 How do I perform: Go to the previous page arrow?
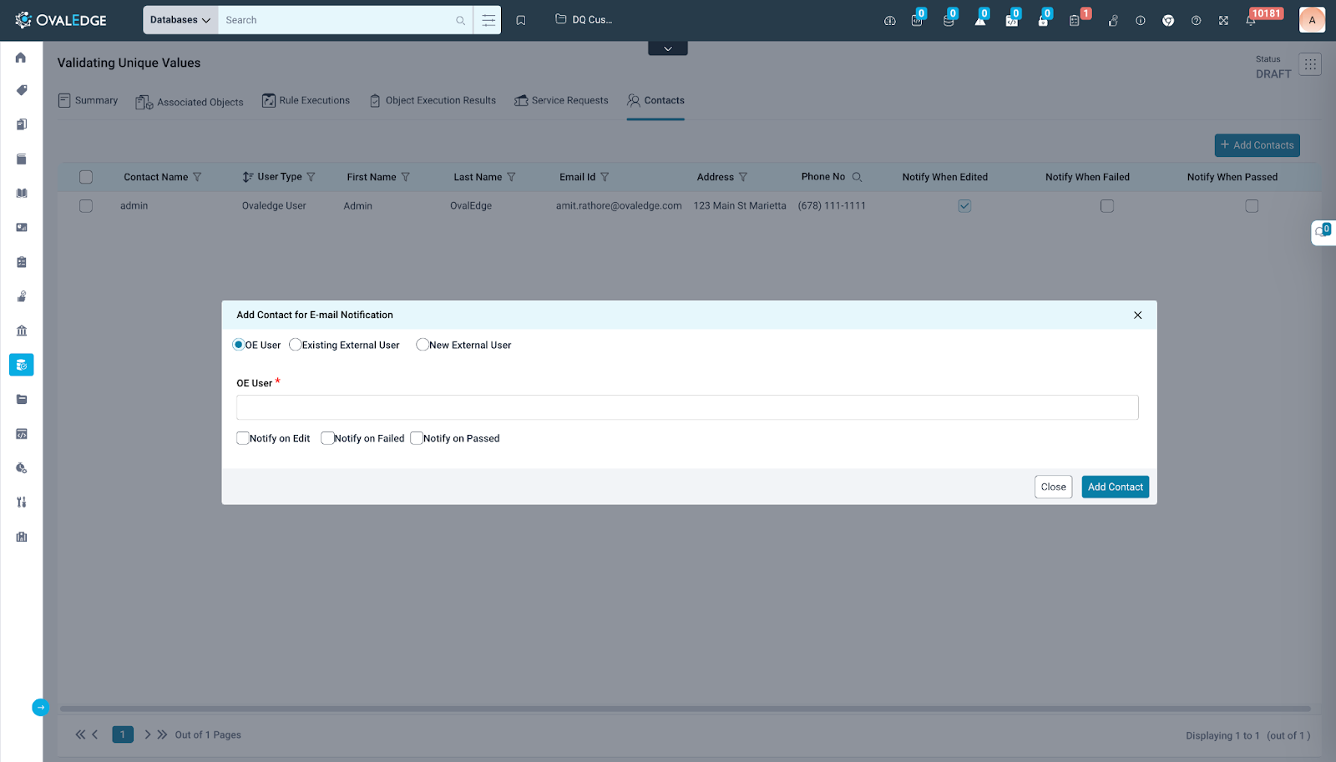[95, 734]
